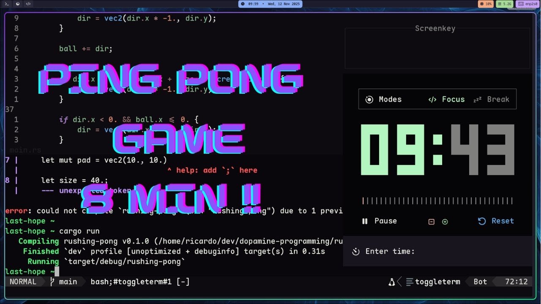The height and width of the screenshot is (304, 541).
Task: Click the Finished `dev` profile line
Action: pos(174,251)
